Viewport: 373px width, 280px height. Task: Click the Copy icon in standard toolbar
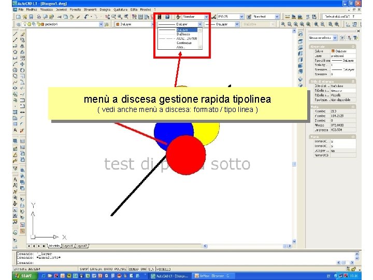[65, 17]
